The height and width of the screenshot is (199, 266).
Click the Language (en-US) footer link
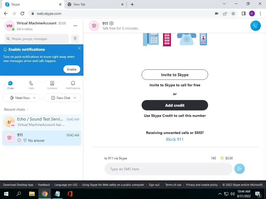coord(66,185)
